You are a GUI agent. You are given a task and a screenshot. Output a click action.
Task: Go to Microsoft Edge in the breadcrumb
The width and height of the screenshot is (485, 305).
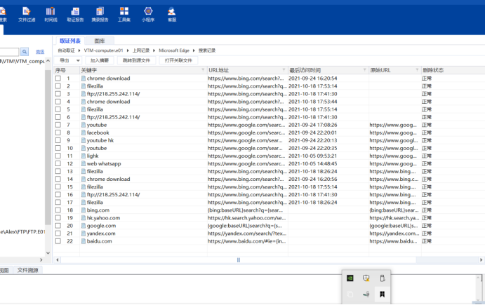174,50
